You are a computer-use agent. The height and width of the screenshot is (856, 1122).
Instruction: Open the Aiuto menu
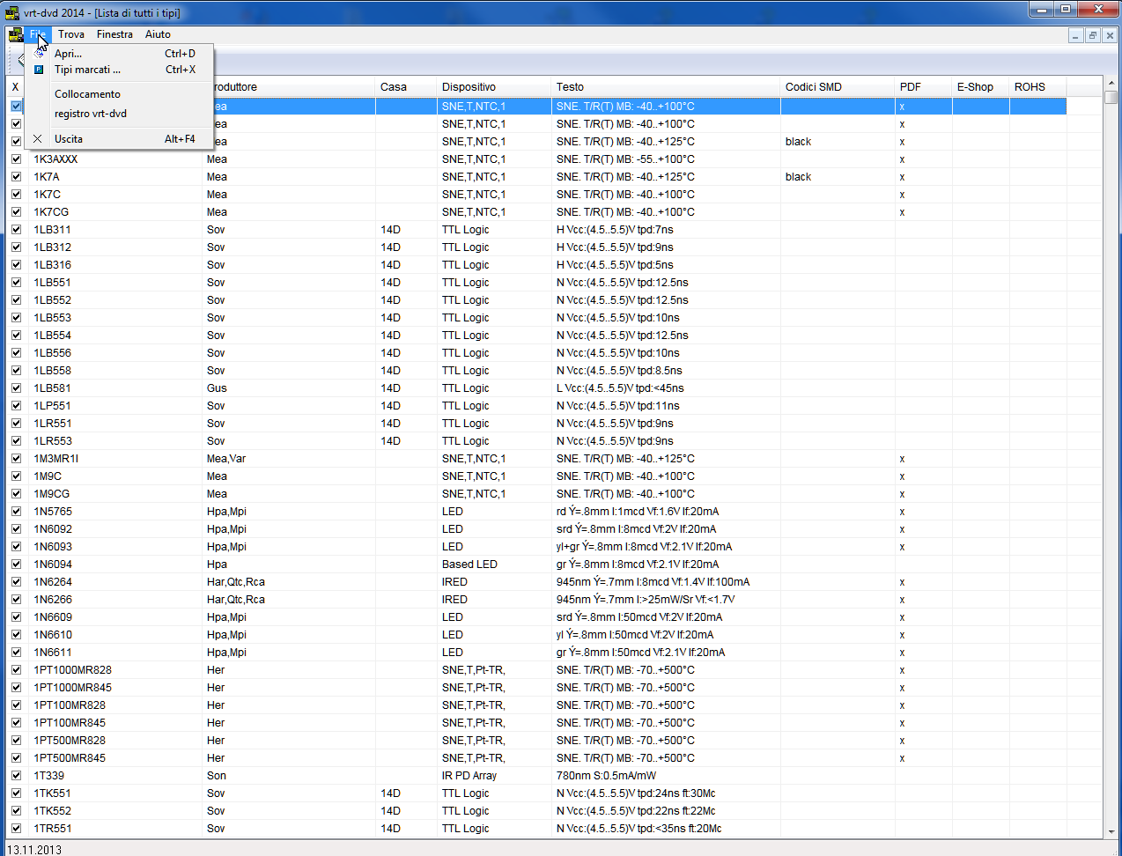click(158, 34)
